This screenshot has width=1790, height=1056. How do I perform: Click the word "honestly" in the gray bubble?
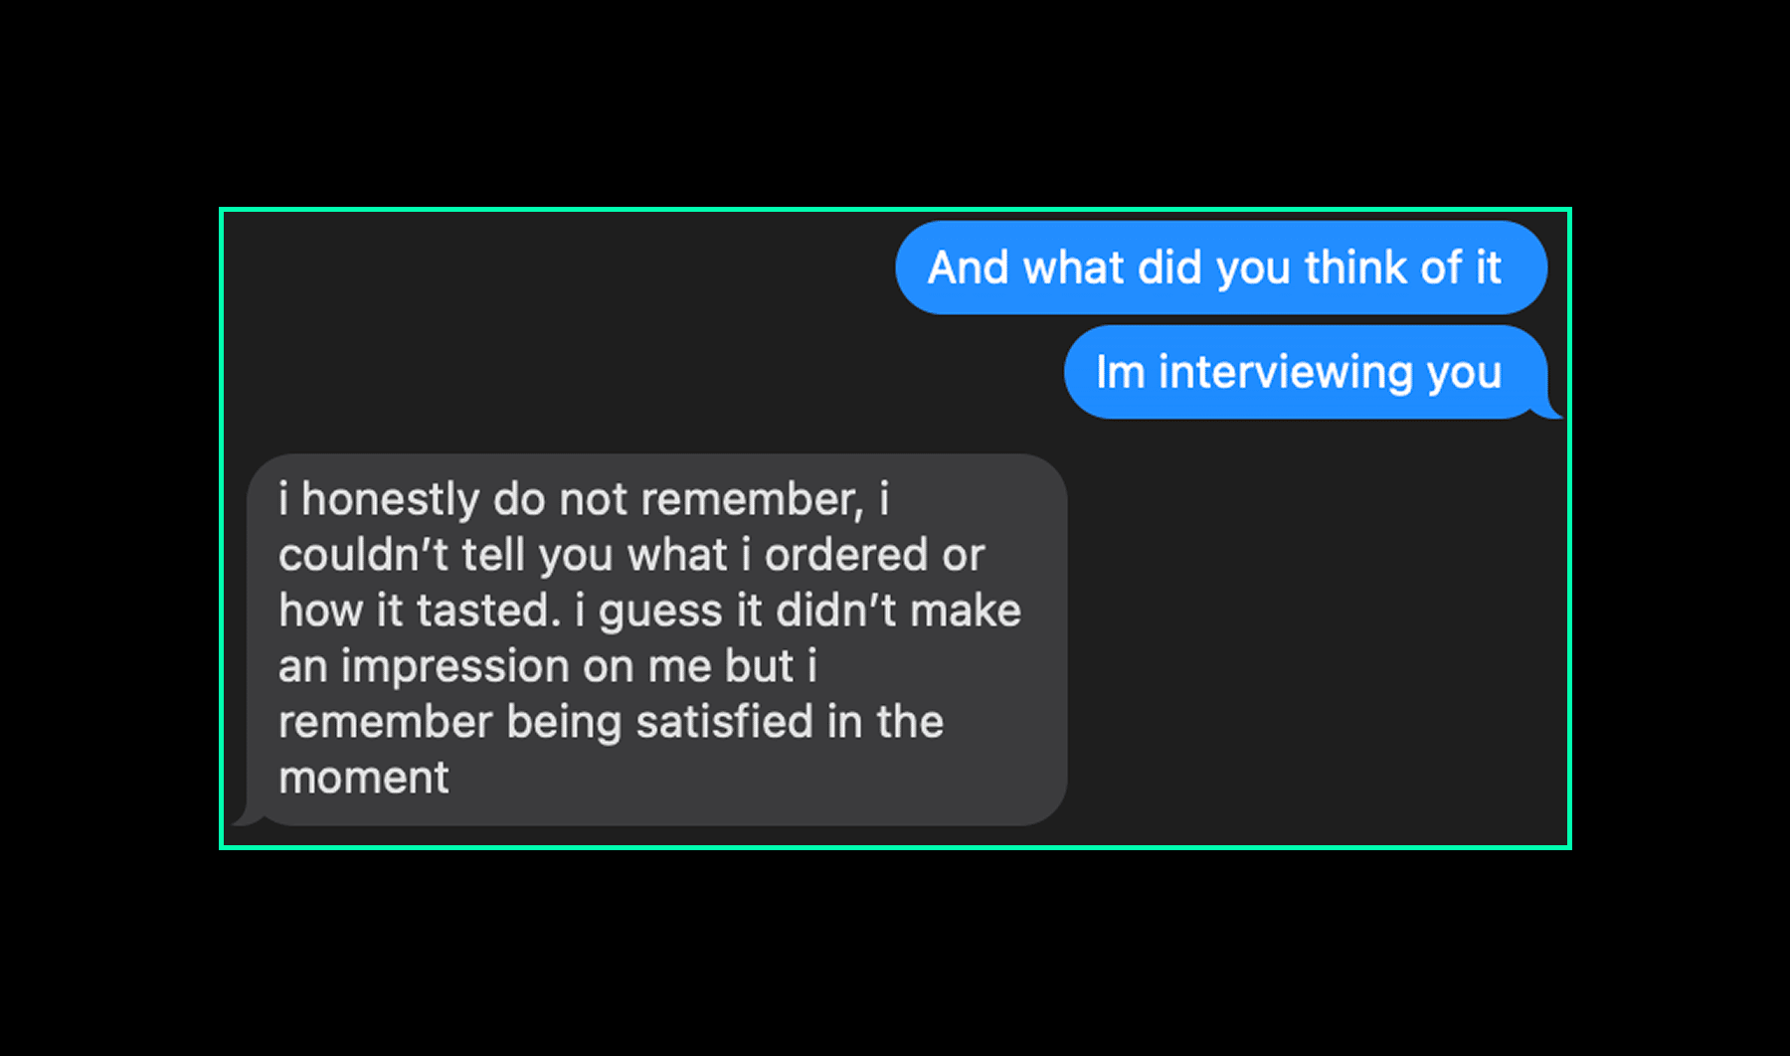390,499
